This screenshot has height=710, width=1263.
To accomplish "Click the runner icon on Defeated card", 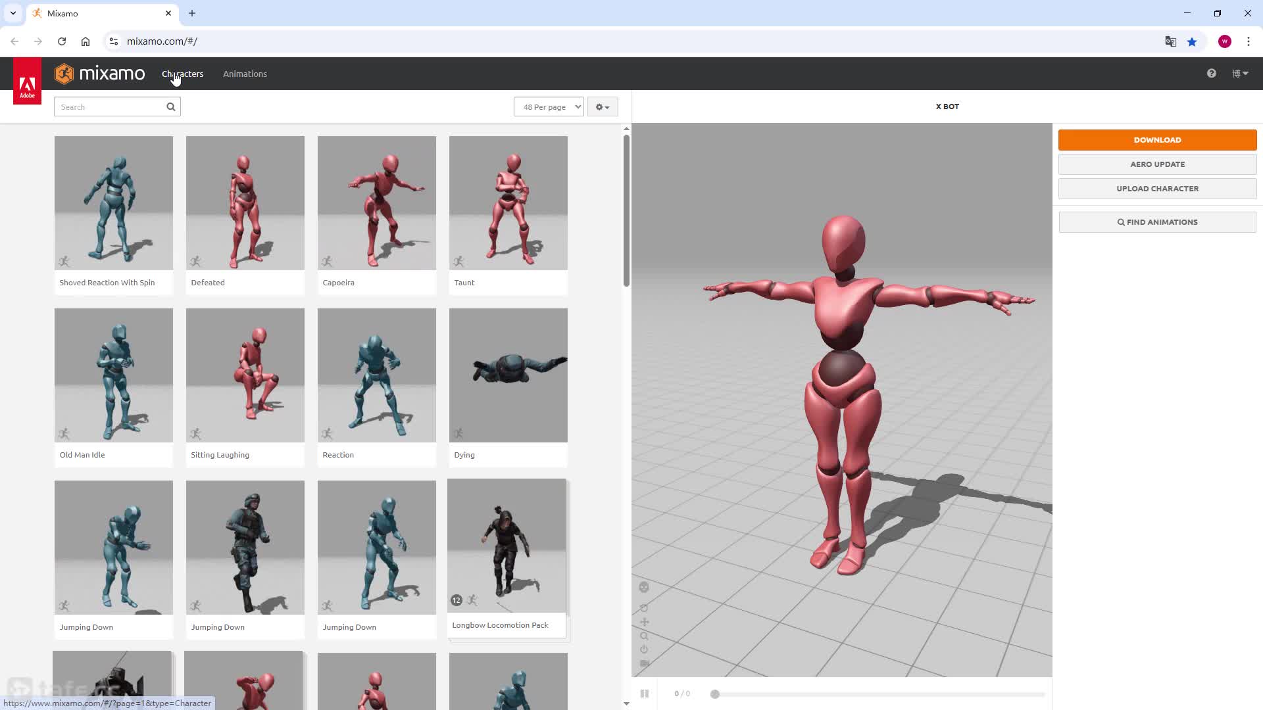I will [x=195, y=262].
